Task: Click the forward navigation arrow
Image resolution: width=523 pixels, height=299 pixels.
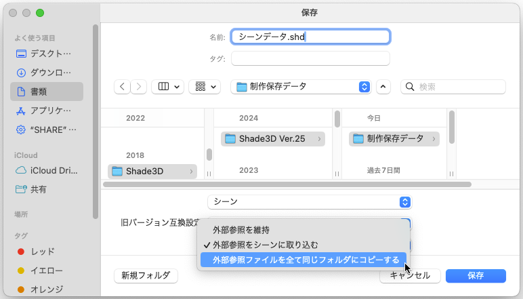Action: point(139,87)
